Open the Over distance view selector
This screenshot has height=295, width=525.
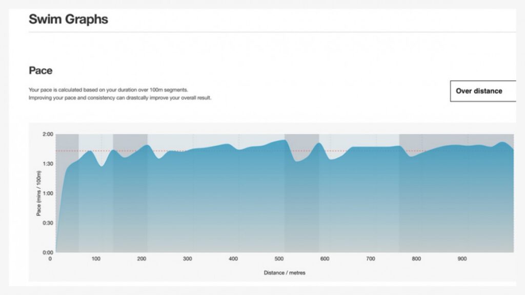(479, 91)
